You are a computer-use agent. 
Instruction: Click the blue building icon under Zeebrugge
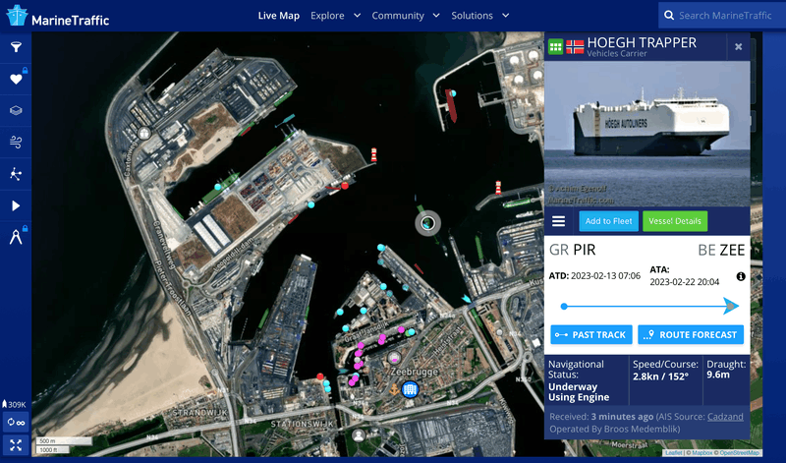[410, 389]
